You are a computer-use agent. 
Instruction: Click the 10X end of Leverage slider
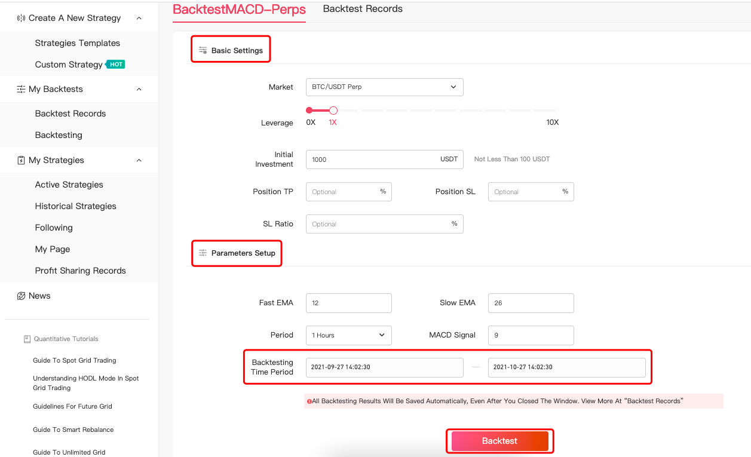click(556, 111)
